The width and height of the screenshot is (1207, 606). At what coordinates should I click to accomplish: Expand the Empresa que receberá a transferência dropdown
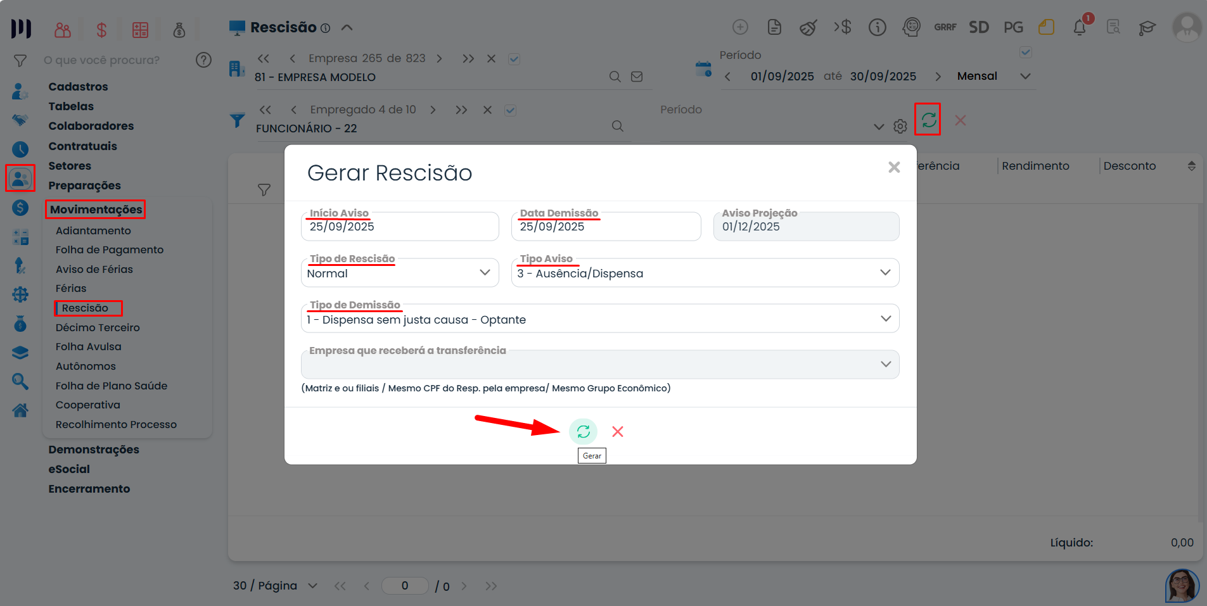tap(600, 364)
